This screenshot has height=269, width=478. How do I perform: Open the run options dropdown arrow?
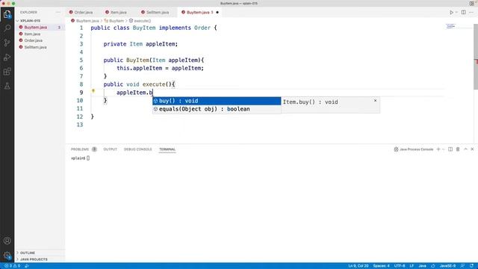coord(456,12)
